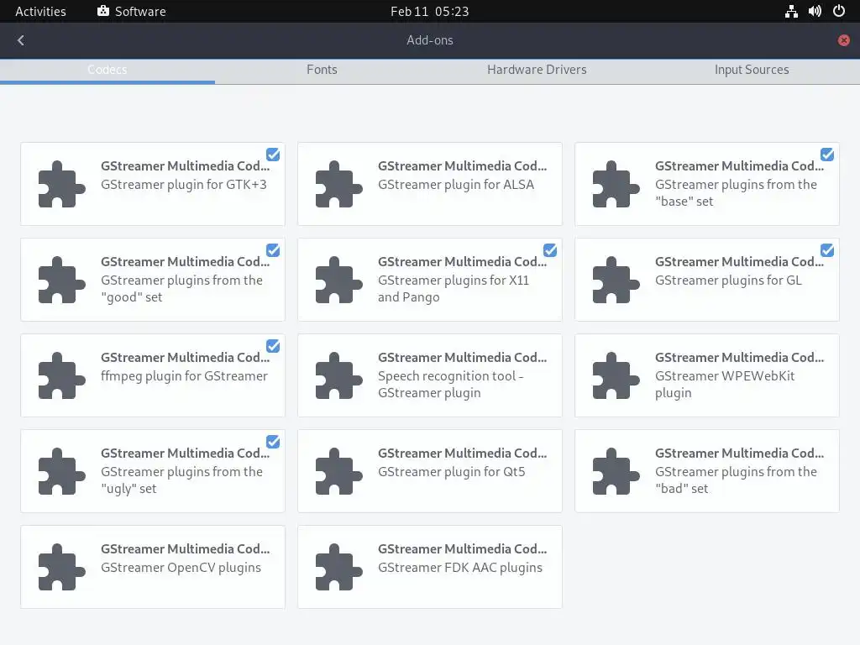Click the puzzle icon for "good" set plugins
Image resolution: width=860 pixels, height=645 pixels.
(x=61, y=280)
